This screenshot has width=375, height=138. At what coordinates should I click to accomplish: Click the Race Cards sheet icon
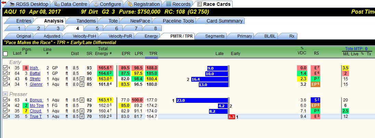pyautogui.click(x=199, y=4)
